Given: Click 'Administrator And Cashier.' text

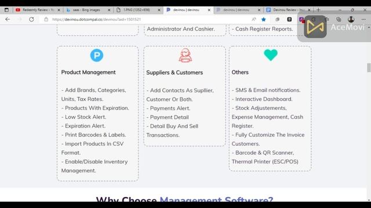Looking at the screenshot, I should 181,29.
